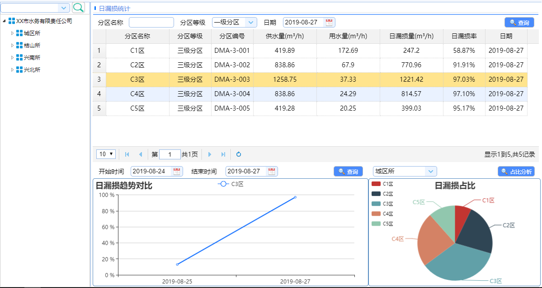
Task: Click the top 查询 button
Action: pos(519,23)
